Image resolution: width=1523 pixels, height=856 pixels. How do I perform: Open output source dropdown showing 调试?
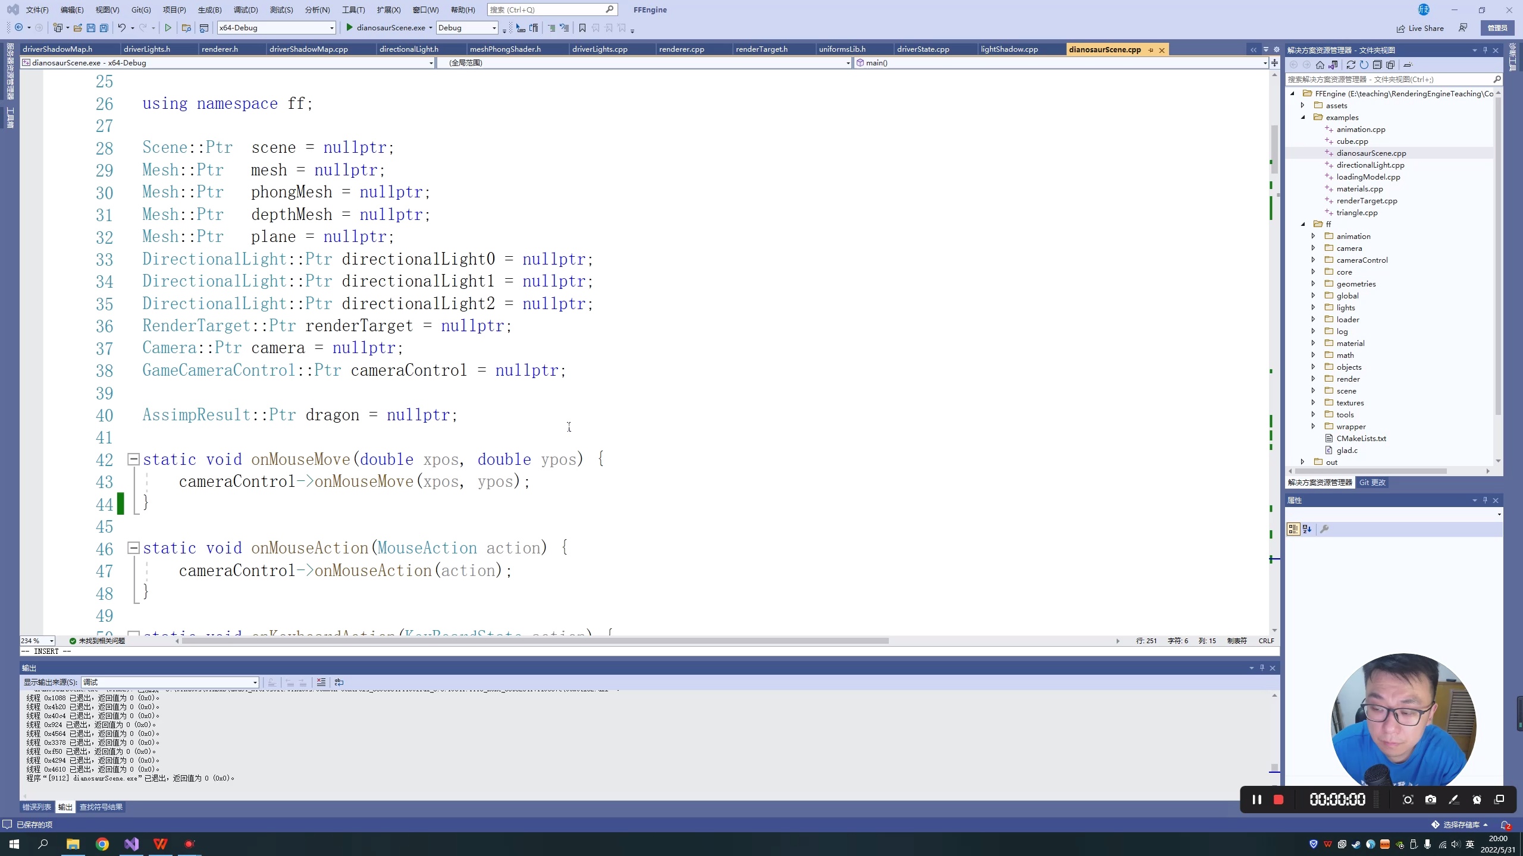255,682
